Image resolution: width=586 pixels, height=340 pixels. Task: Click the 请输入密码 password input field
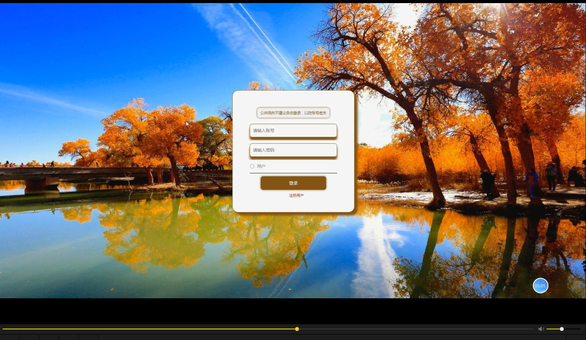pos(293,150)
